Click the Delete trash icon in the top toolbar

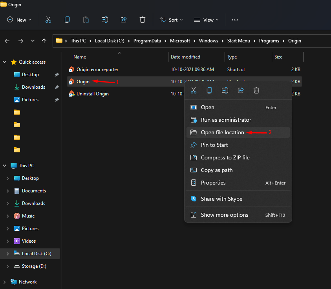click(143, 20)
